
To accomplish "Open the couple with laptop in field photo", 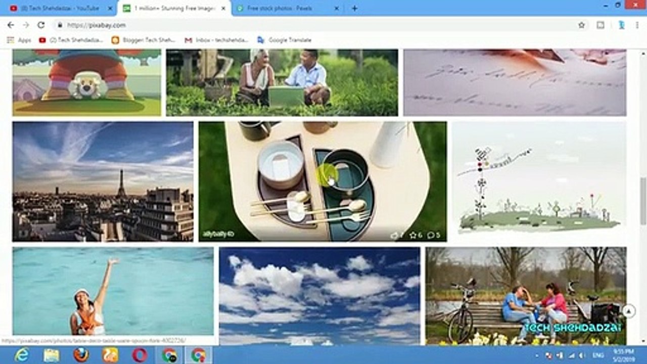I will pyautogui.click(x=282, y=82).
